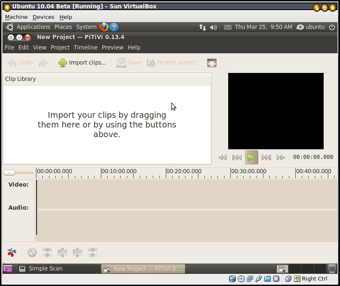340x286 pixels.
Task: Launch Firefox from top panel
Action: pos(104,27)
